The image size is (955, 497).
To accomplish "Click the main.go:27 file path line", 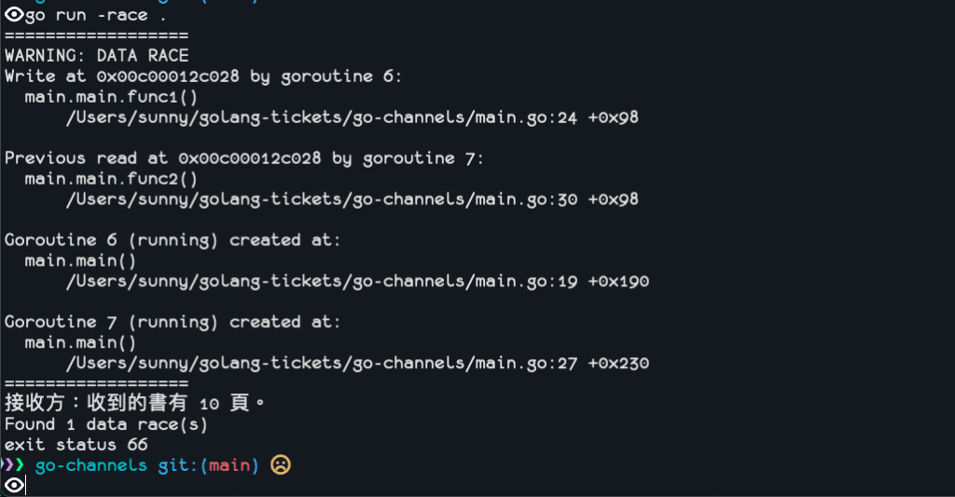I will (x=357, y=363).
